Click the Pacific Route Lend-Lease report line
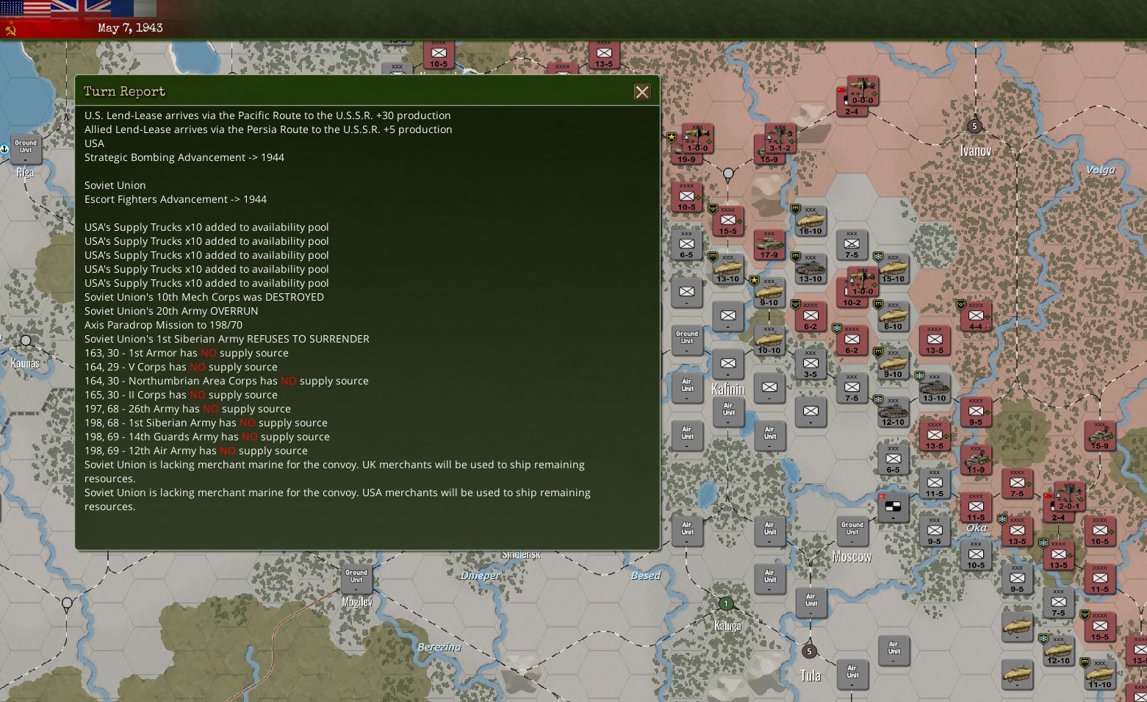The width and height of the screenshot is (1147, 702). click(267, 115)
